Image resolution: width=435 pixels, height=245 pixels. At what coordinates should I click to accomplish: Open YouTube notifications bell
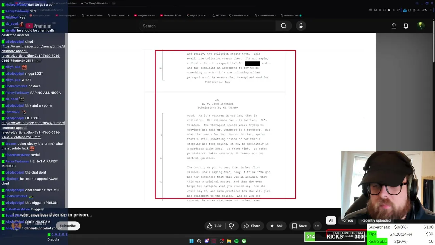pyautogui.click(x=406, y=26)
